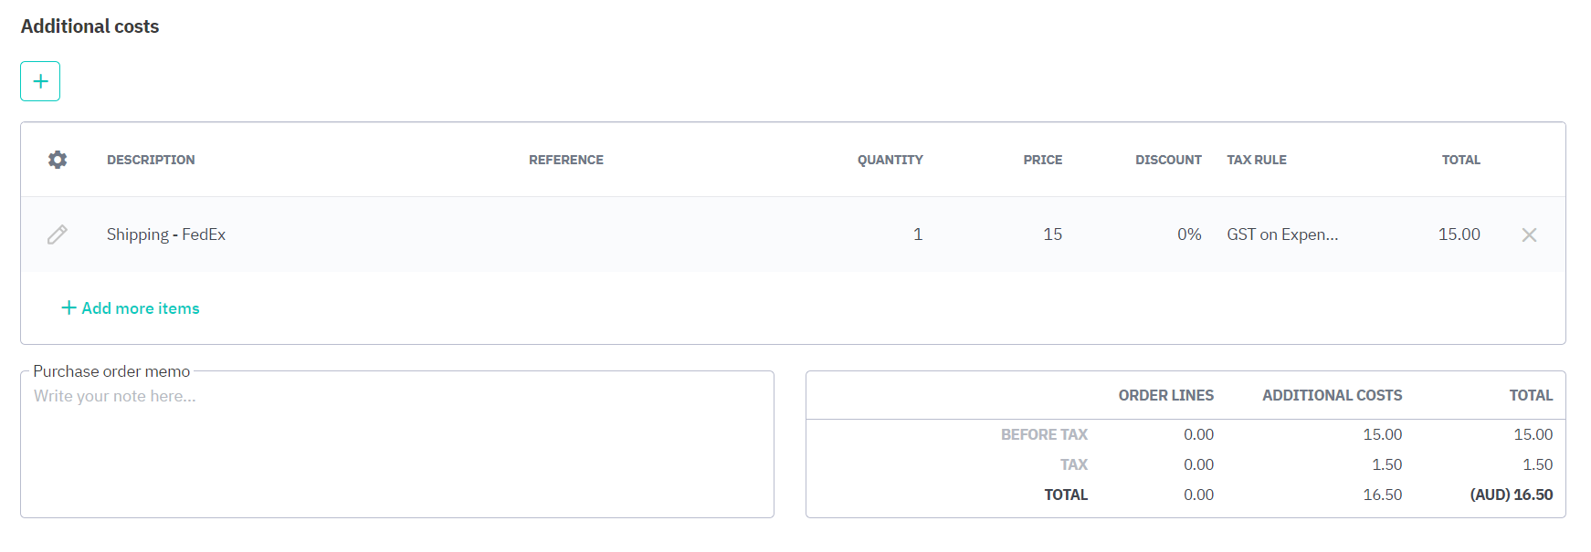This screenshot has height=552, width=1591.
Task: Remove the Shipping - FedEx row
Action: click(x=1529, y=234)
